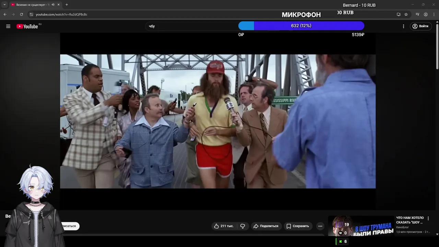Viewport: 439px width, 247px height.
Task: Open options menu for the КиноБлог recommended video
Action: click(428, 219)
